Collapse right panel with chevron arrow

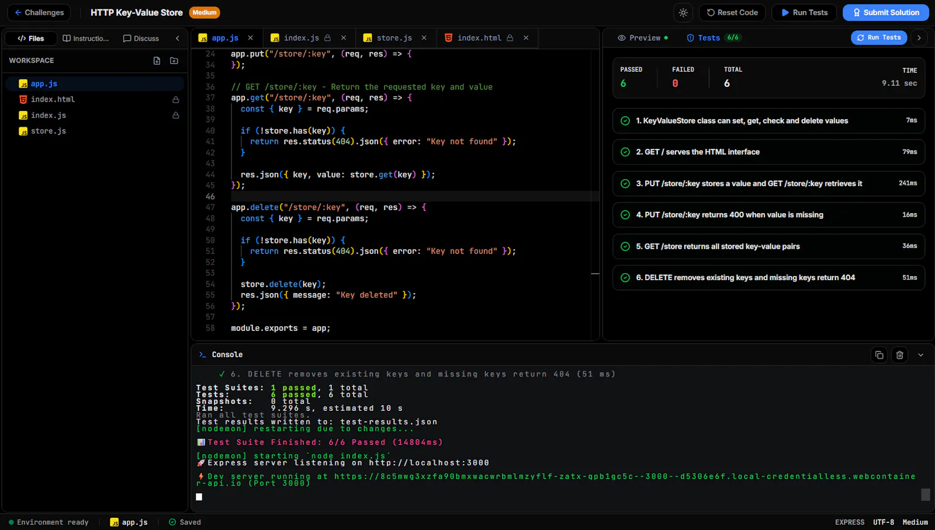coord(919,38)
